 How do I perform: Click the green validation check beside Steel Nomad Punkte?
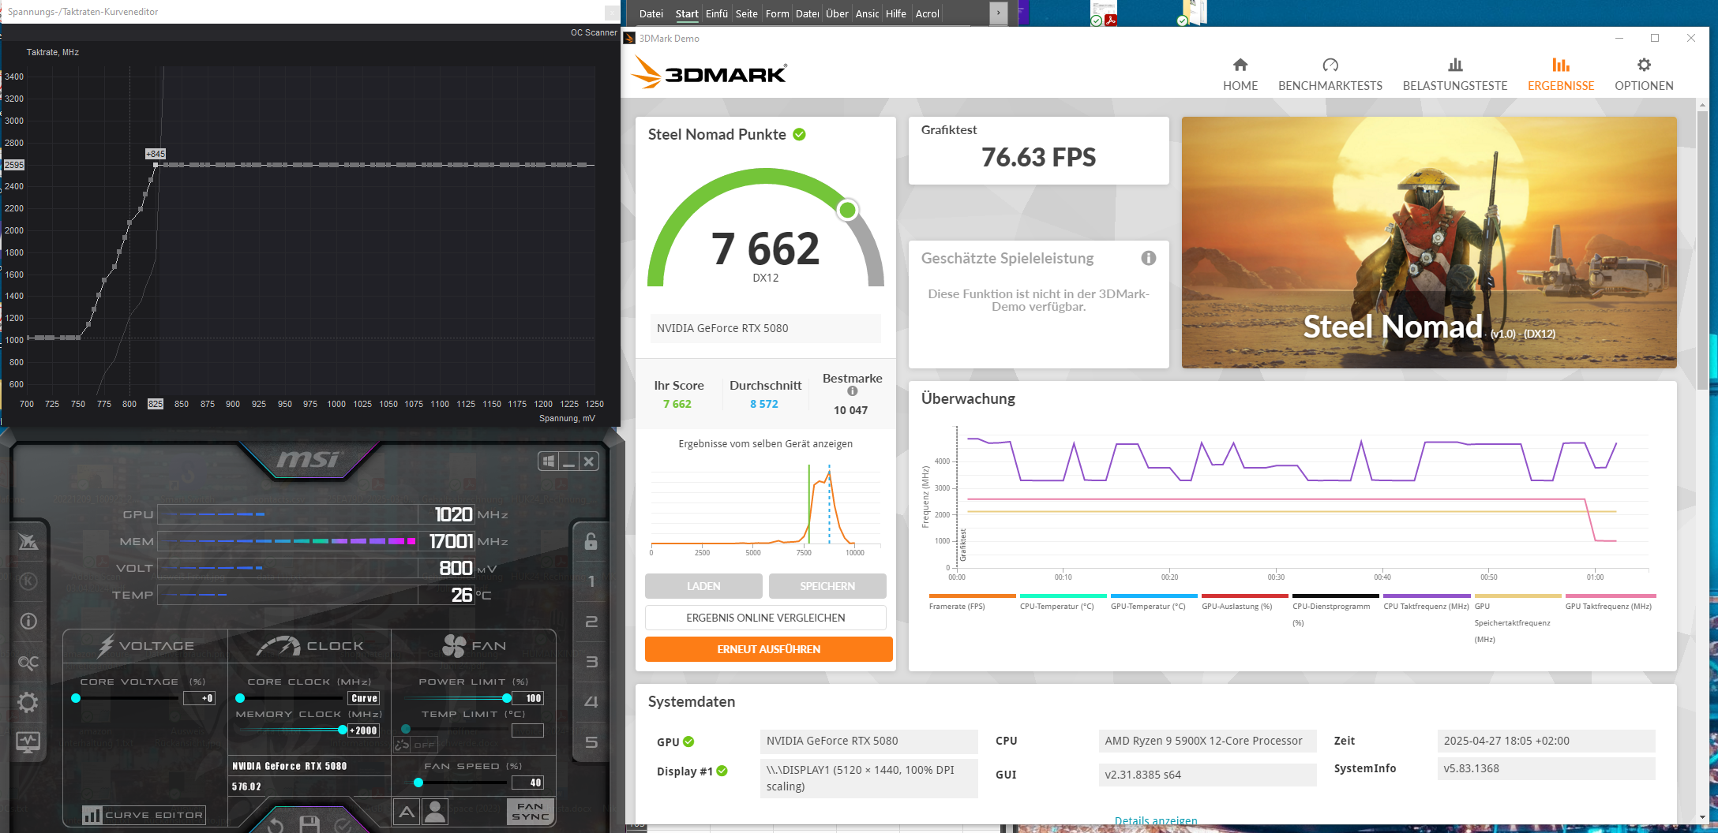[x=799, y=134]
